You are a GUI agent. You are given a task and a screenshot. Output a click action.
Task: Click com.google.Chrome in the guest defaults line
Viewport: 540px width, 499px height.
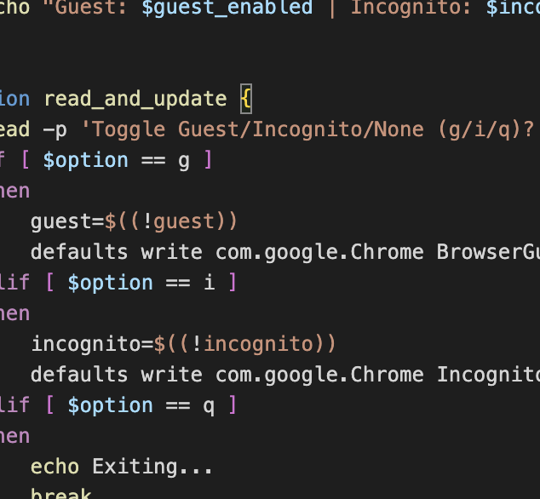(x=319, y=252)
